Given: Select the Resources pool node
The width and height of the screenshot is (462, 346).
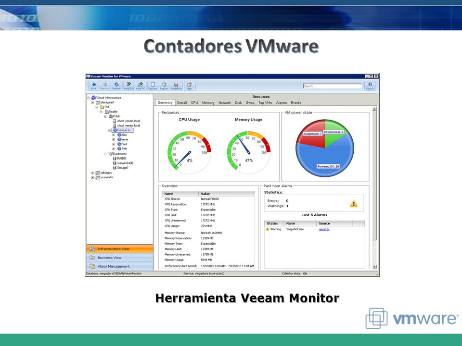Looking at the screenshot, I should (x=124, y=130).
